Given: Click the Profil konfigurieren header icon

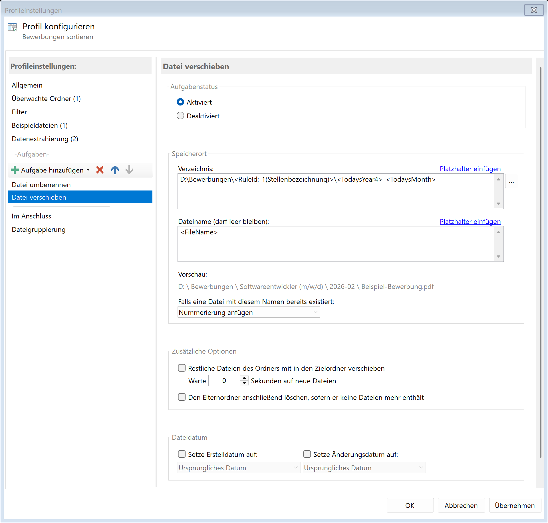Looking at the screenshot, I should click(13, 27).
